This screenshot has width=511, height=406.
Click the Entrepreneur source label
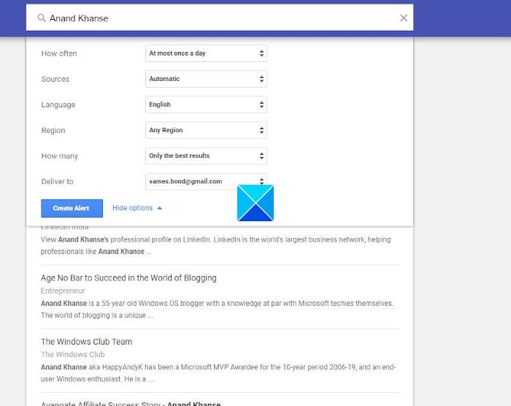63,291
